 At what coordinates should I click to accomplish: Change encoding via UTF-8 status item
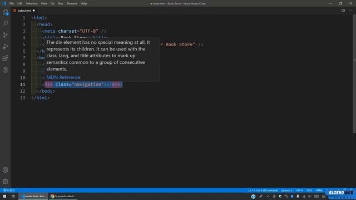[x=299, y=190]
